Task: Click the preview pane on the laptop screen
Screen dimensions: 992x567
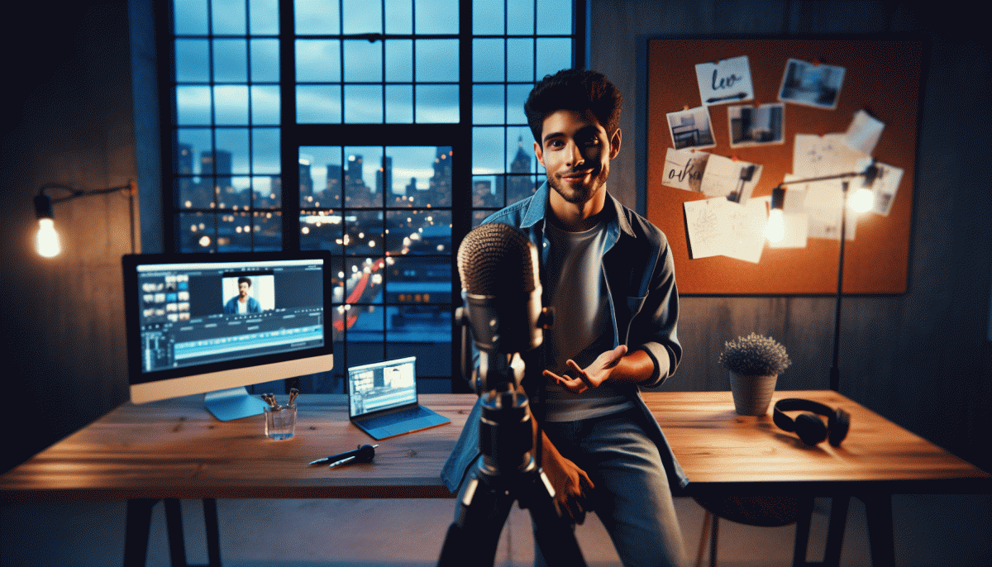Action: point(398,377)
